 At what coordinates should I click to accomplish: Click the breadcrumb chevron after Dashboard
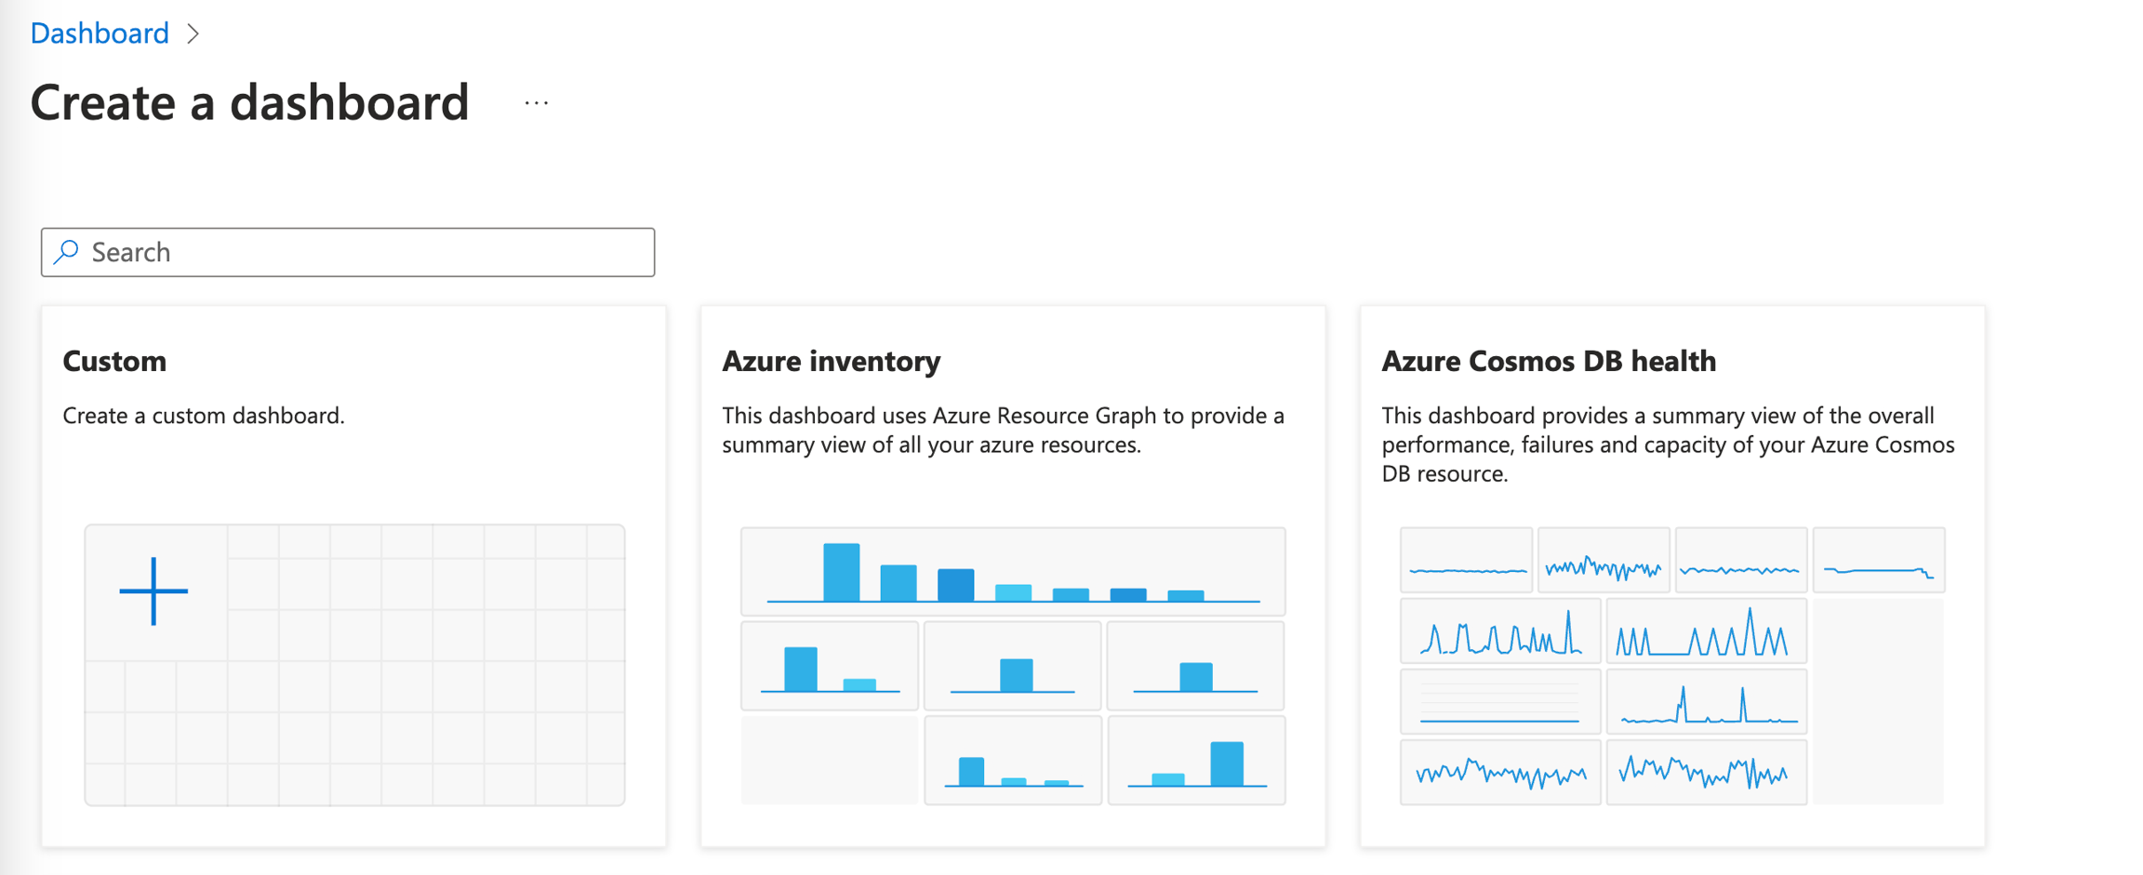coord(193,33)
